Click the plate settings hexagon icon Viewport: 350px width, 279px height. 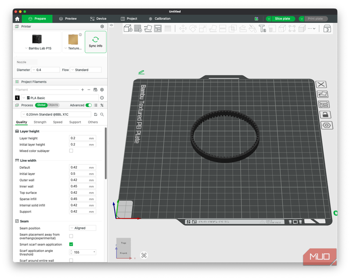coord(327,125)
